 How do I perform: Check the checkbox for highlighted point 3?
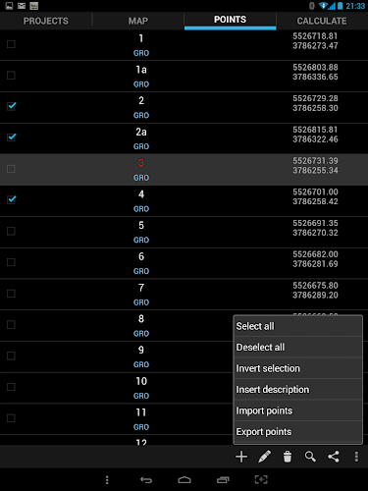[11, 169]
